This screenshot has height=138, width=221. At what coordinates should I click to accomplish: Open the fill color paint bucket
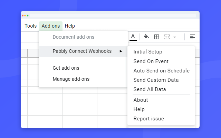coord(146,37)
